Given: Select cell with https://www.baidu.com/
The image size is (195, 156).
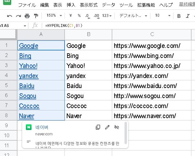Looking at the screenshot, I should [x=152, y=86].
